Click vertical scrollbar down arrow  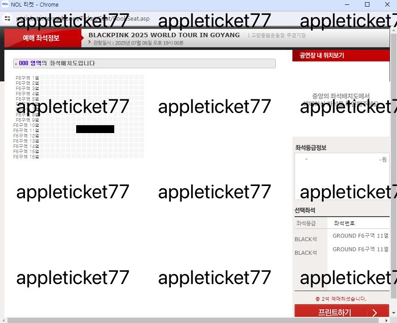[x=393, y=313]
